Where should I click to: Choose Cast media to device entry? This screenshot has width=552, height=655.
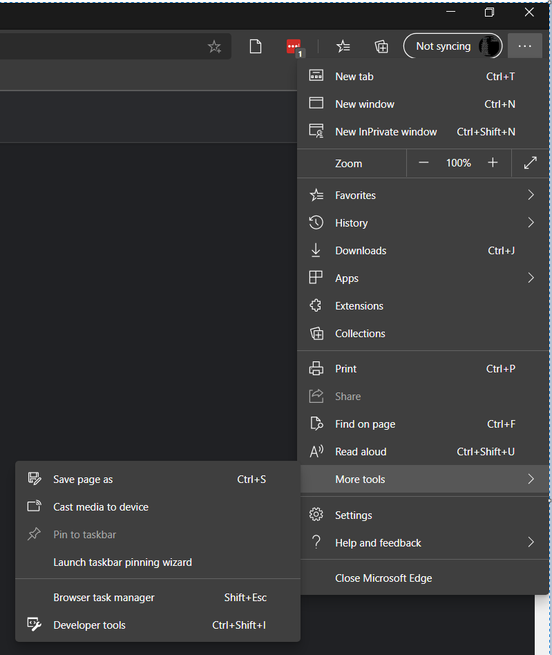coord(158,506)
